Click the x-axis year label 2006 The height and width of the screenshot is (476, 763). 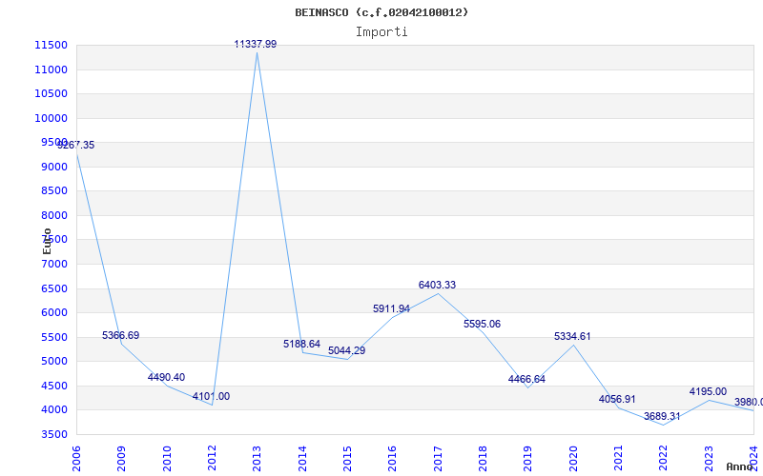tap(76, 459)
